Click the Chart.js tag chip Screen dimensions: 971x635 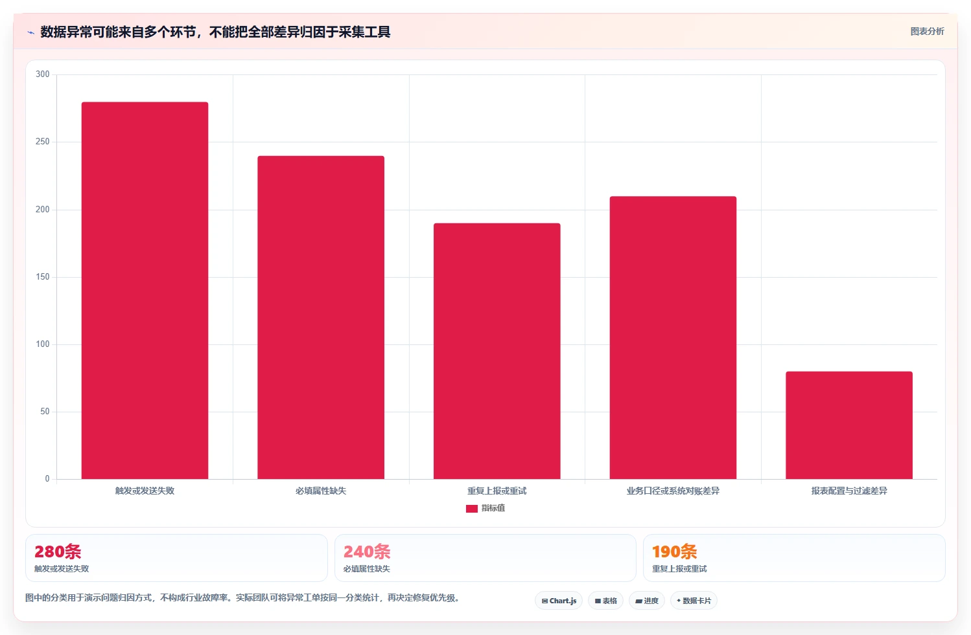[559, 601]
